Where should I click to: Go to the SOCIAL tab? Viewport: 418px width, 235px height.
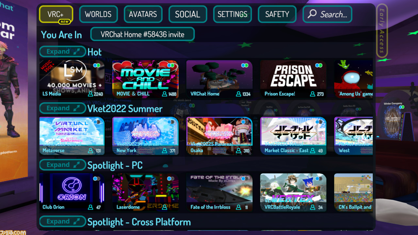pos(187,14)
